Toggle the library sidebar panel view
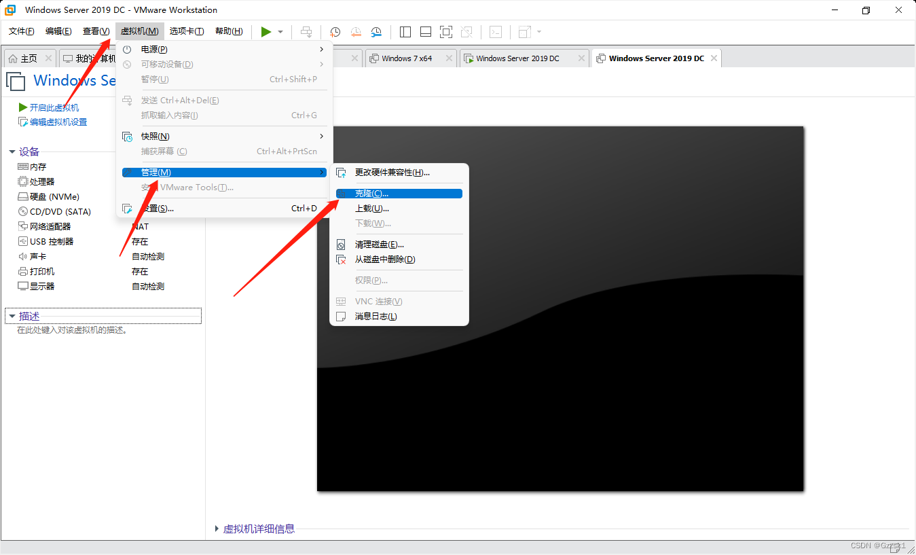 coord(405,32)
